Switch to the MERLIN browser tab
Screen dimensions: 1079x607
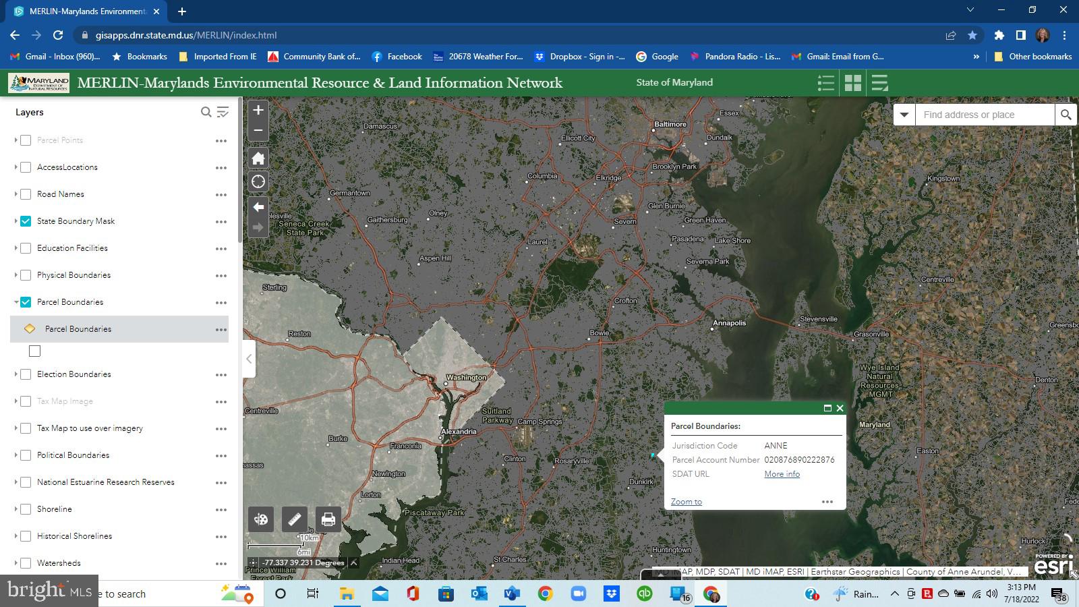88,11
